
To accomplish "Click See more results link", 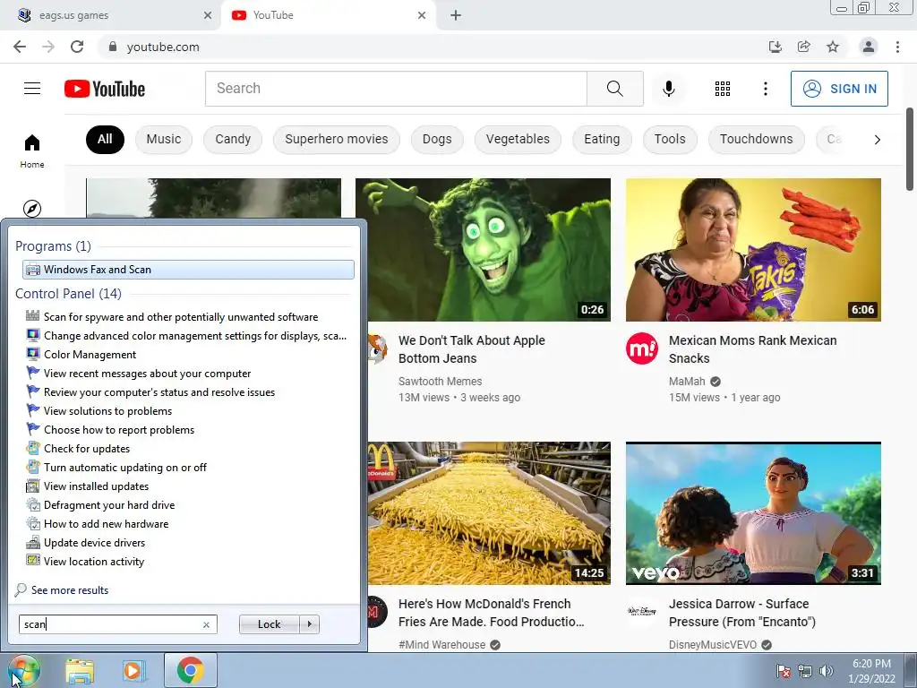I will [70, 589].
